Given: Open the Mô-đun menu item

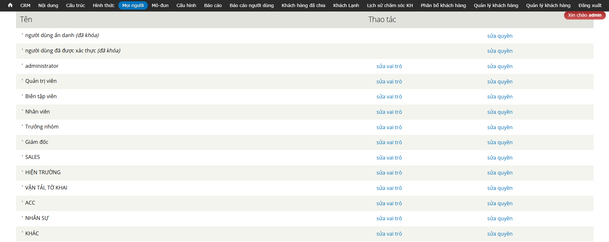Looking at the screenshot, I should [160, 5].
